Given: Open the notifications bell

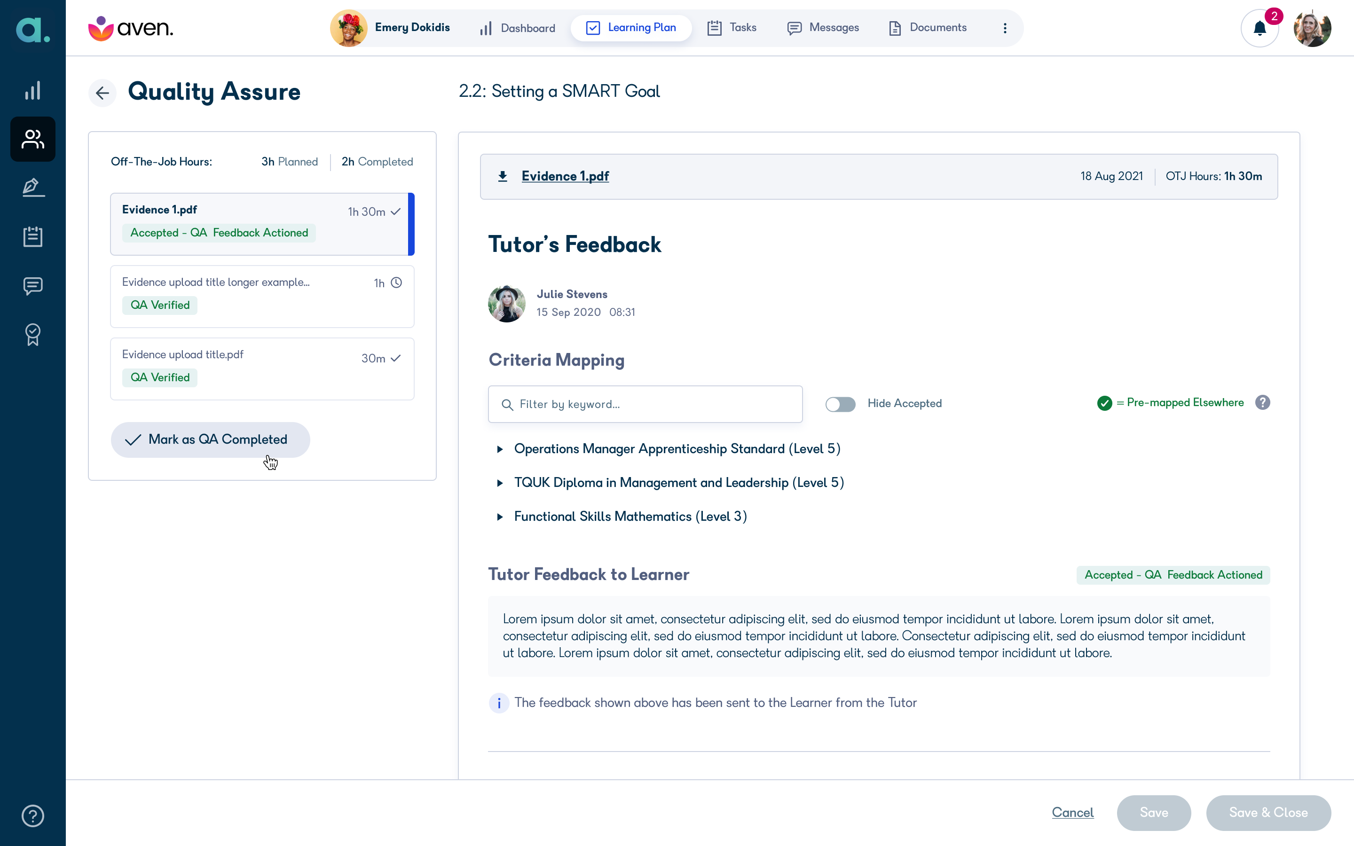Looking at the screenshot, I should tap(1260, 28).
